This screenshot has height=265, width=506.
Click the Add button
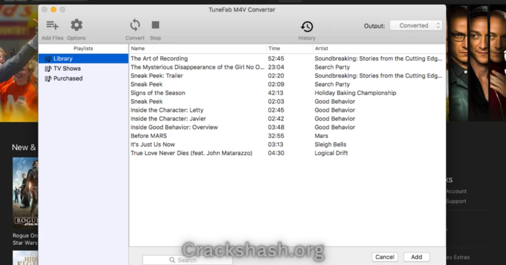pos(417,257)
